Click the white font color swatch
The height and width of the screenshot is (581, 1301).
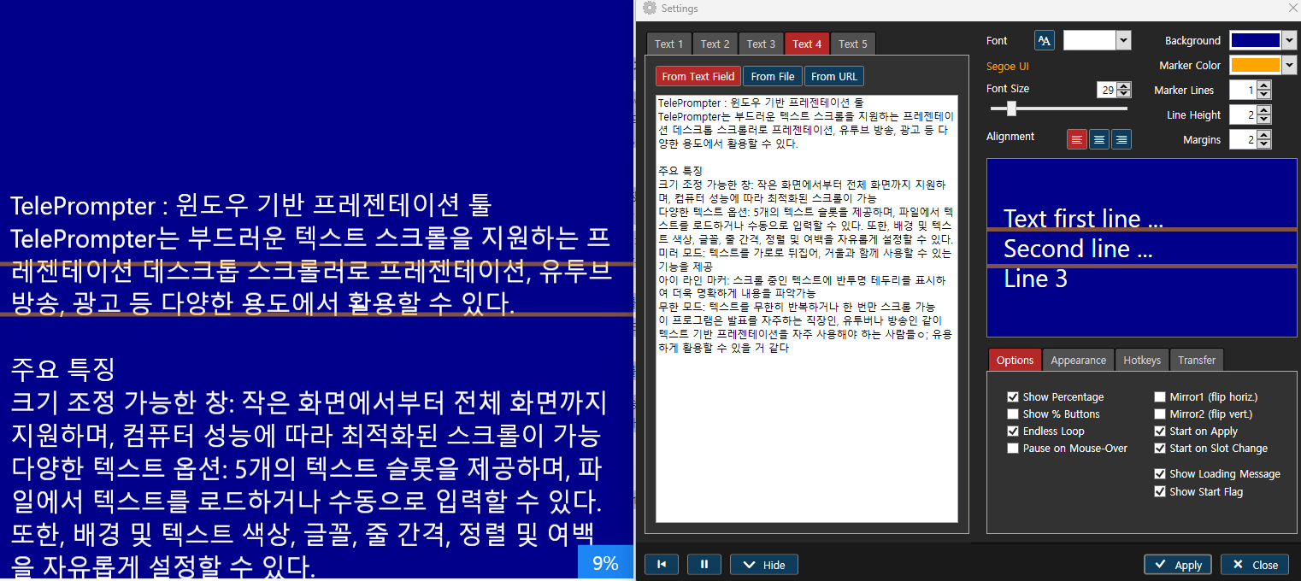[x=1089, y=40]
